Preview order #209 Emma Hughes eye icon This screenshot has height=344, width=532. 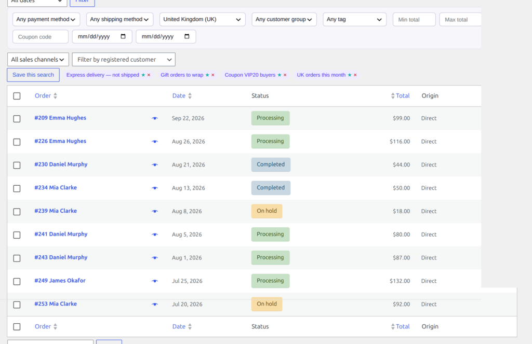[x=155, y=118]
